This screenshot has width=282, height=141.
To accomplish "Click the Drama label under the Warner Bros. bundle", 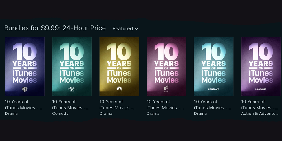I will [x=11, y=113].
